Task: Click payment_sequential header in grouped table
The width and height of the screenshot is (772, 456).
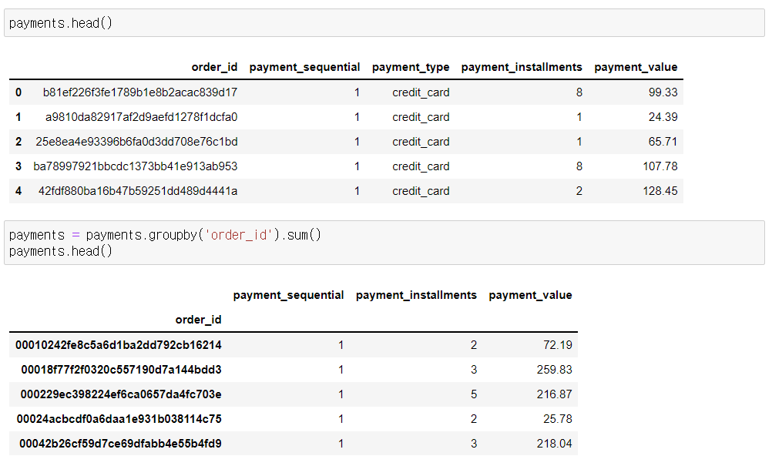Action: click(x=288, y=295)
